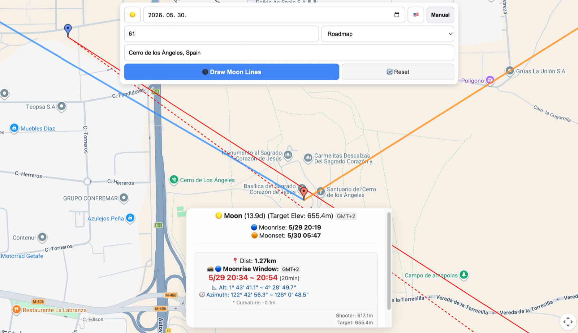Click the Moonrise Window time 5/29 20:34 ~ 20:54
Image resolution: width=578 pixels, height=333 pixels.
pyautogui.click(x=243, y=278)
